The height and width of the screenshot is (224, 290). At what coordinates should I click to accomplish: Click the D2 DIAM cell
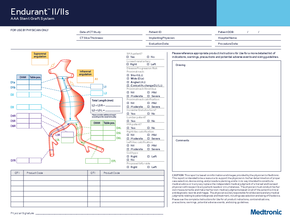23,95
